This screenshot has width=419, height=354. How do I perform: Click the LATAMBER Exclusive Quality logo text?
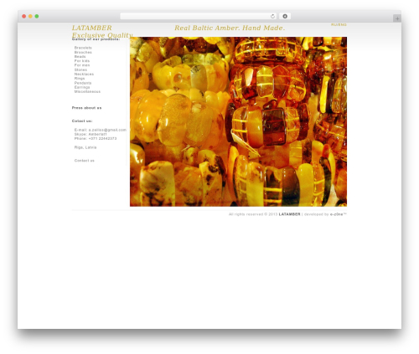[x=102, y=32]
